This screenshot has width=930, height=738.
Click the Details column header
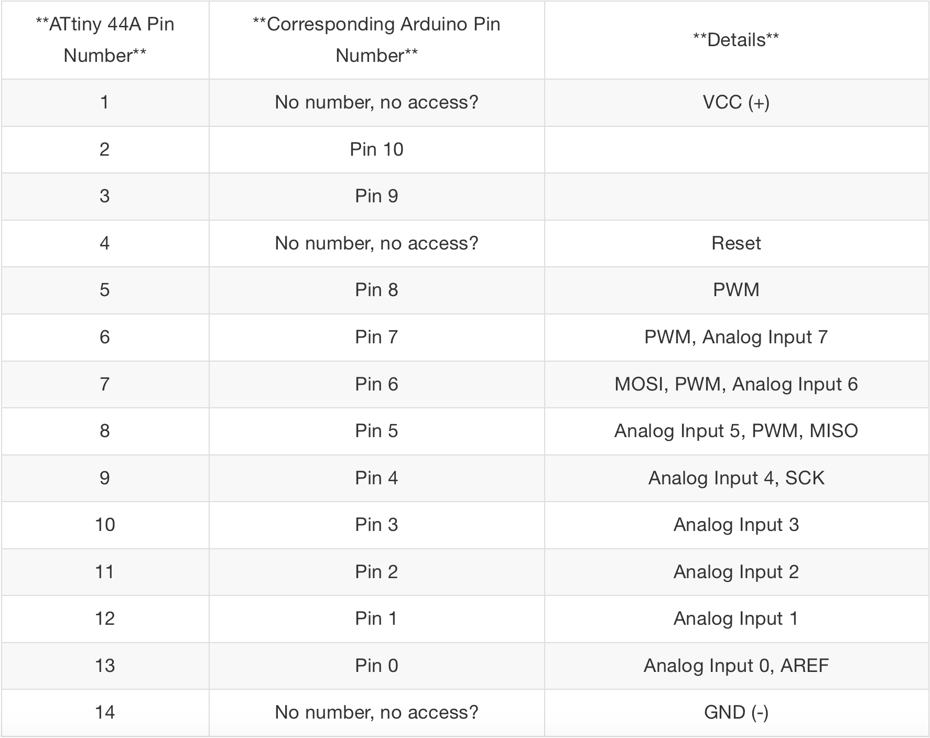click(x=736, y=40)
